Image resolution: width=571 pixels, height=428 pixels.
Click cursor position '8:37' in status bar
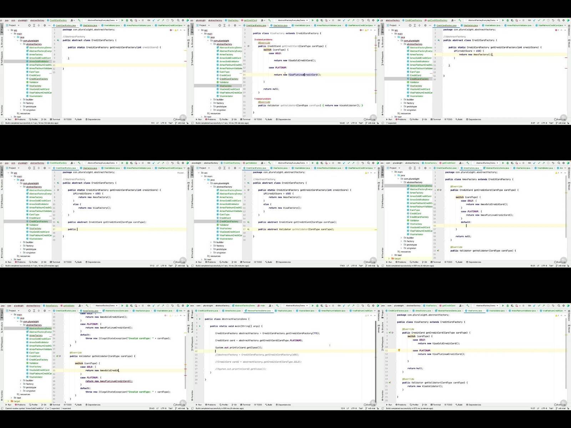[533, 123]
